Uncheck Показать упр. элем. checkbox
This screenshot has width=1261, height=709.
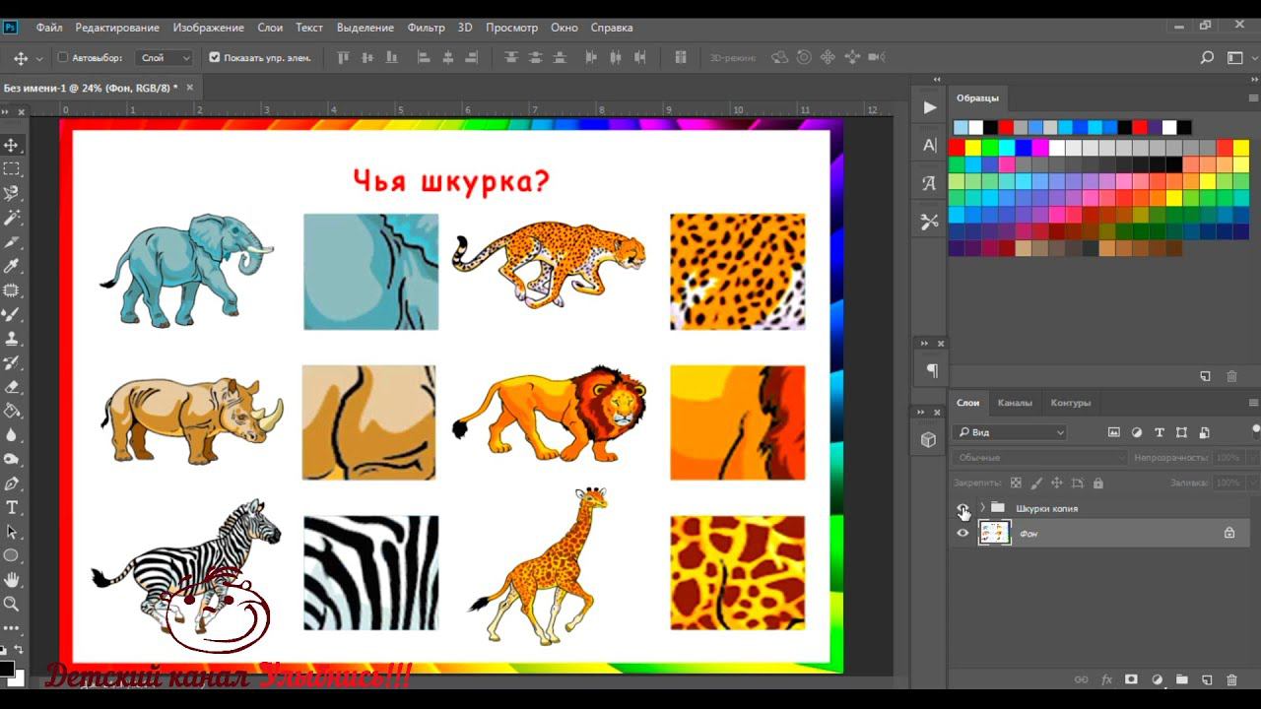point(215,58)
